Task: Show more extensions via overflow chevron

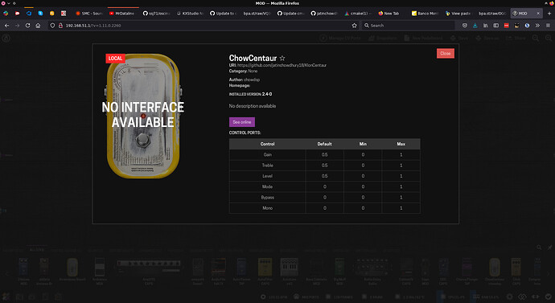Action: pyautogui.click(x=537, y=26)
